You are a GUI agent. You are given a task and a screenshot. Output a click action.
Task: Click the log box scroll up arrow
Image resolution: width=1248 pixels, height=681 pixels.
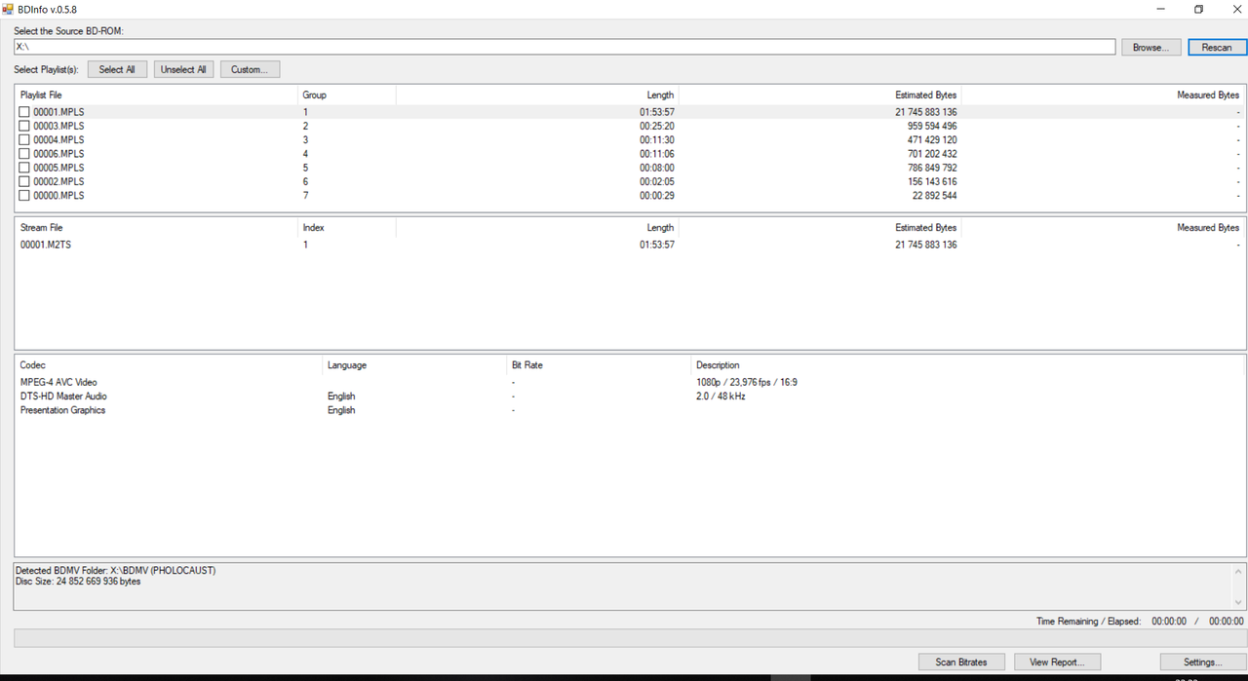click(x=1238, y=572)
